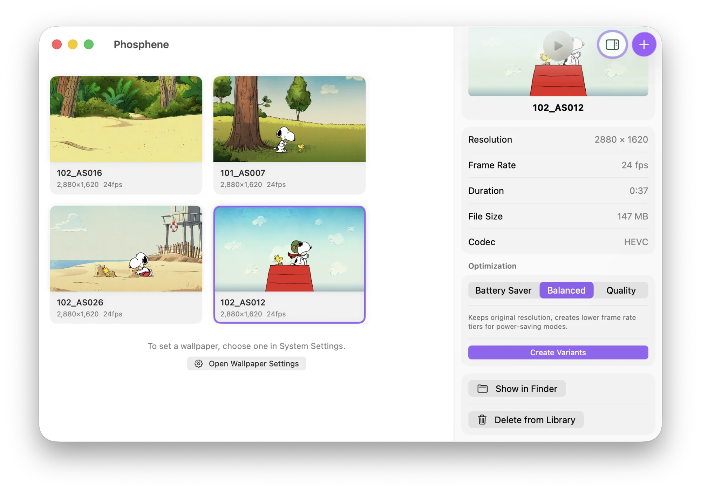Play the 102_AS012 preview video

[558, 46]
